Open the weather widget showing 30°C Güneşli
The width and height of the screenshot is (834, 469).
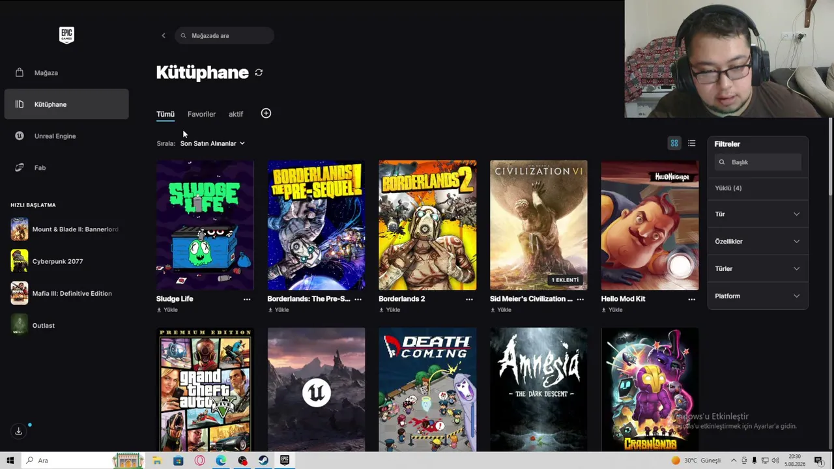pos(696,461)
